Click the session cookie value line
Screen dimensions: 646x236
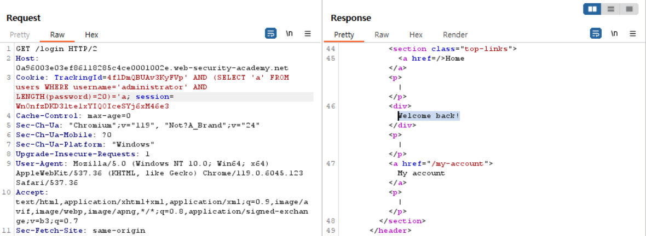click(93, 106)
